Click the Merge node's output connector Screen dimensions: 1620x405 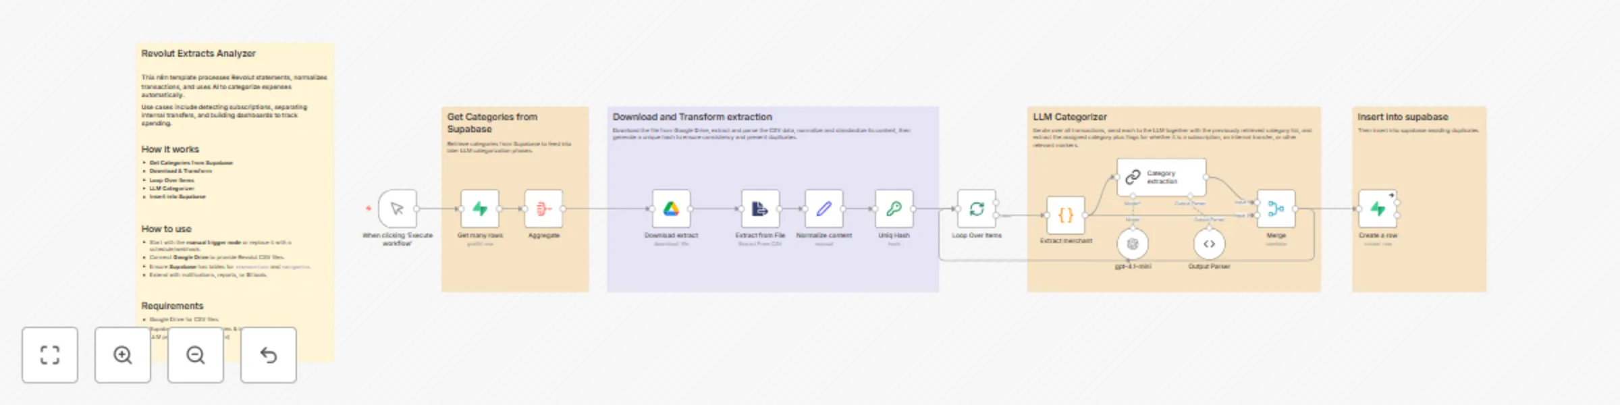click(x=1295, y=209)
